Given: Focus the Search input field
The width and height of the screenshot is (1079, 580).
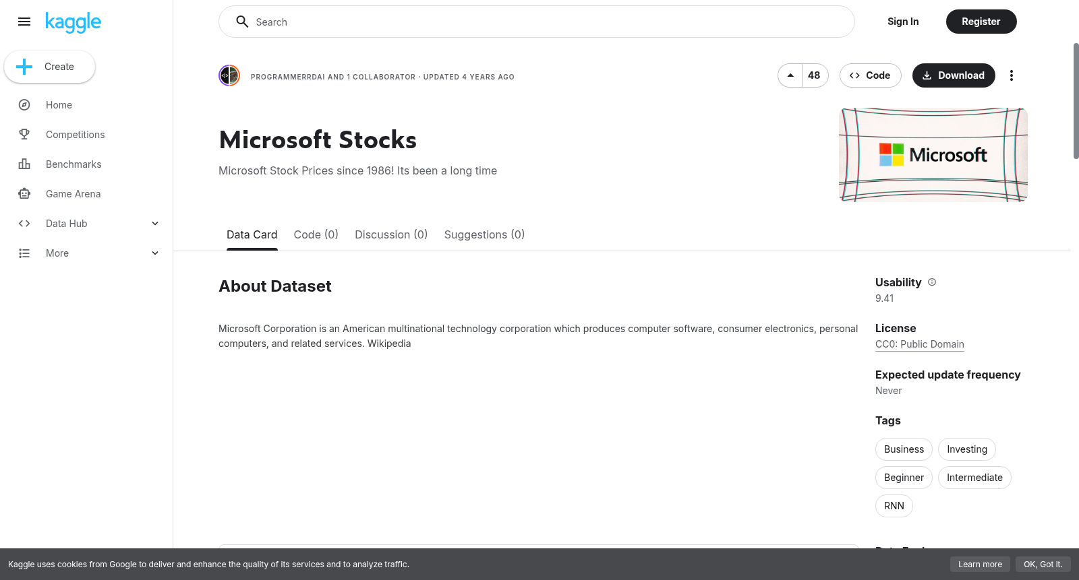Looking at the screenshot, I should point(537,22).
